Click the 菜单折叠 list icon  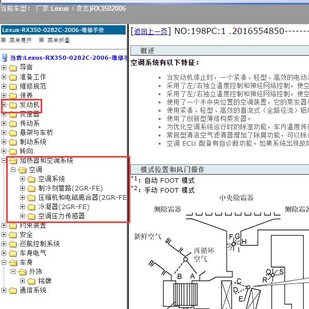click(41, 40)
